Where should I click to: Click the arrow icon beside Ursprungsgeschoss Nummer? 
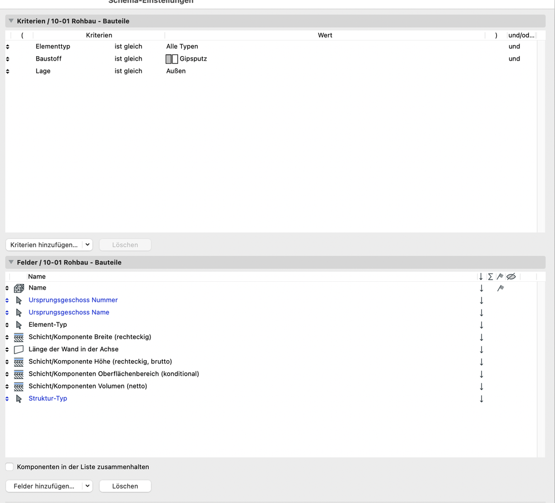point(19,300)
